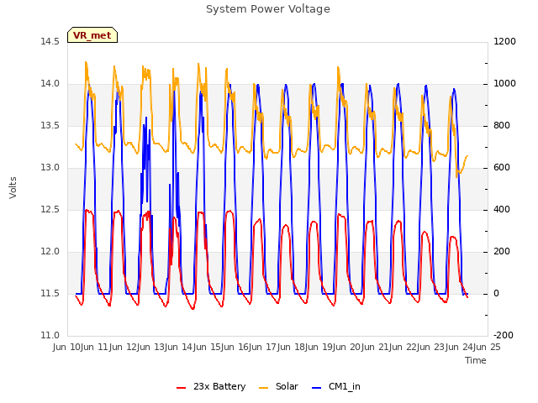This screenshot has width=538, height=403.
Task: Click the 12.5 left axis tick label
Action: [50, 209]
